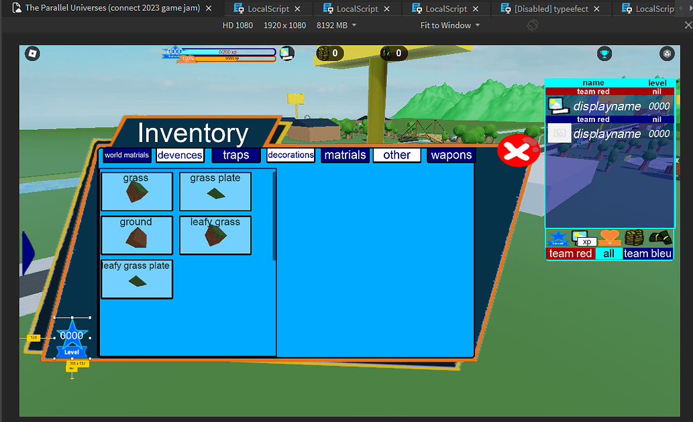Click the orange heart icon in the leaderboard footer

(x=609, y=236)
